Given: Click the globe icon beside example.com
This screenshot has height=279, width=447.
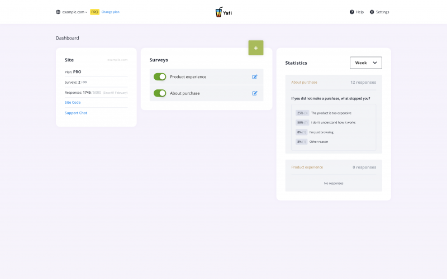Looking at the screenshot, I should 58,12.
